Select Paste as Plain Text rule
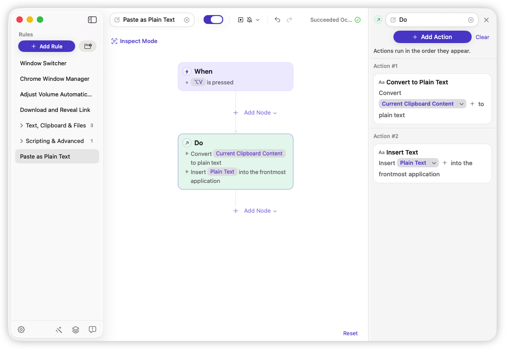505x349 pixels. click(x=57, y=156)
